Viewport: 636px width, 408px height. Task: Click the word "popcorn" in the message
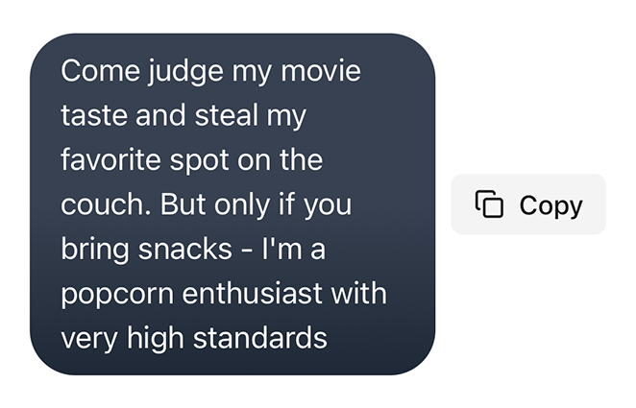(x=117, y=296)
